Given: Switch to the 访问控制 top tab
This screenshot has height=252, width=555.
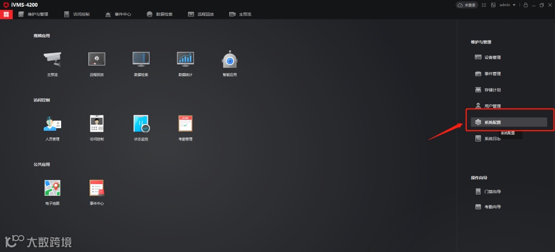Looking at the screenshot, I should click(77, 14).
